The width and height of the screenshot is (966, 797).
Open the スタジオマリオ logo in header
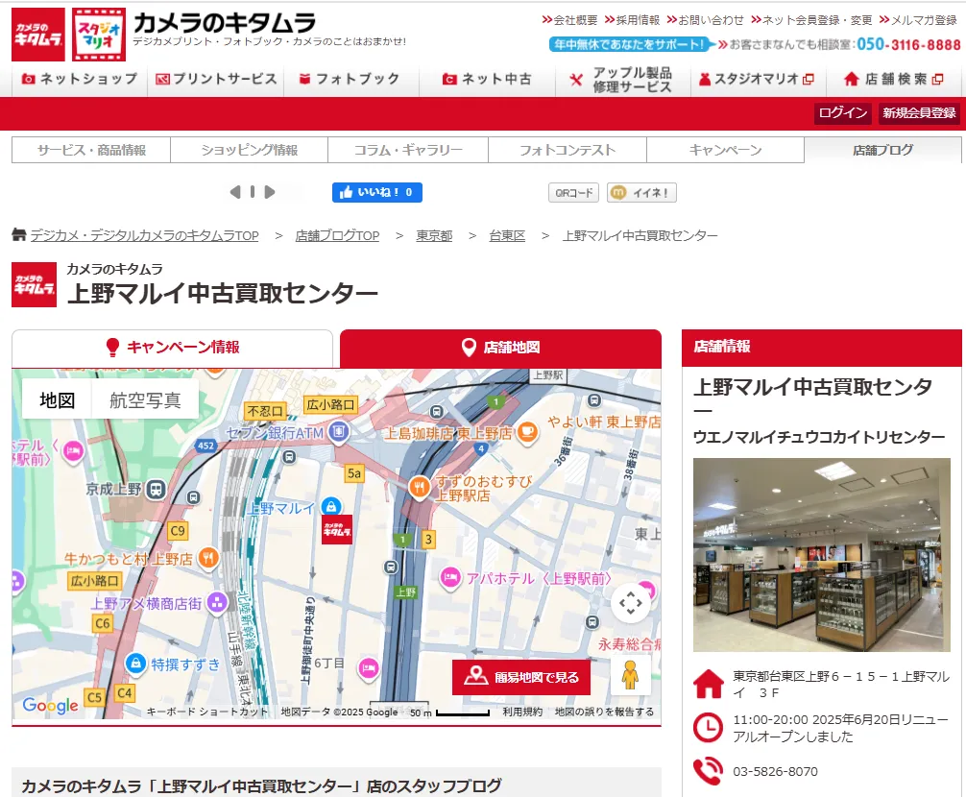(x=99, y=35)
